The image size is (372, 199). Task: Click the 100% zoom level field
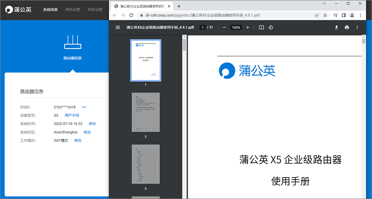coord(236,28)
